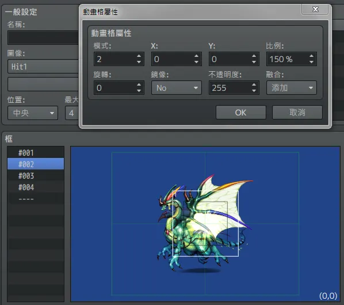Increase the 旋轉 rotation value
Screen dimensions: 344x305
[139, 84]
